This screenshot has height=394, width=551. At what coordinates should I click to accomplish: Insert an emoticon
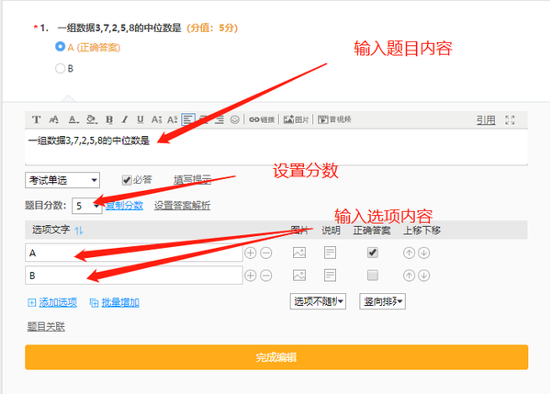[235, 119]
